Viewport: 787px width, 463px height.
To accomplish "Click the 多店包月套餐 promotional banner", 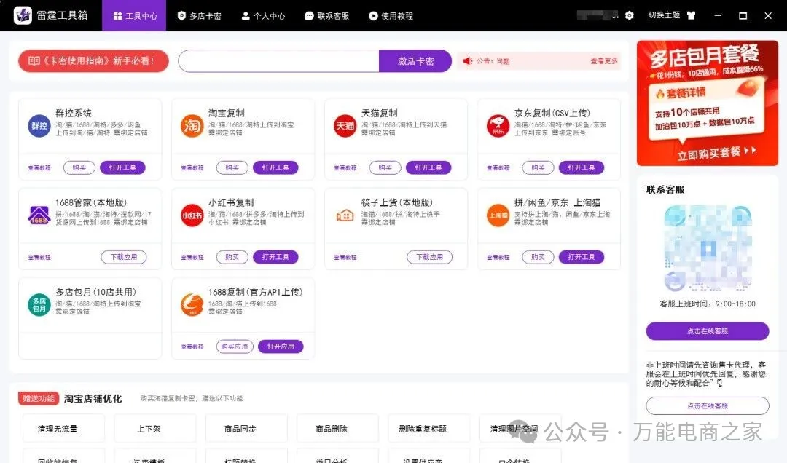I will coord(708,103).
